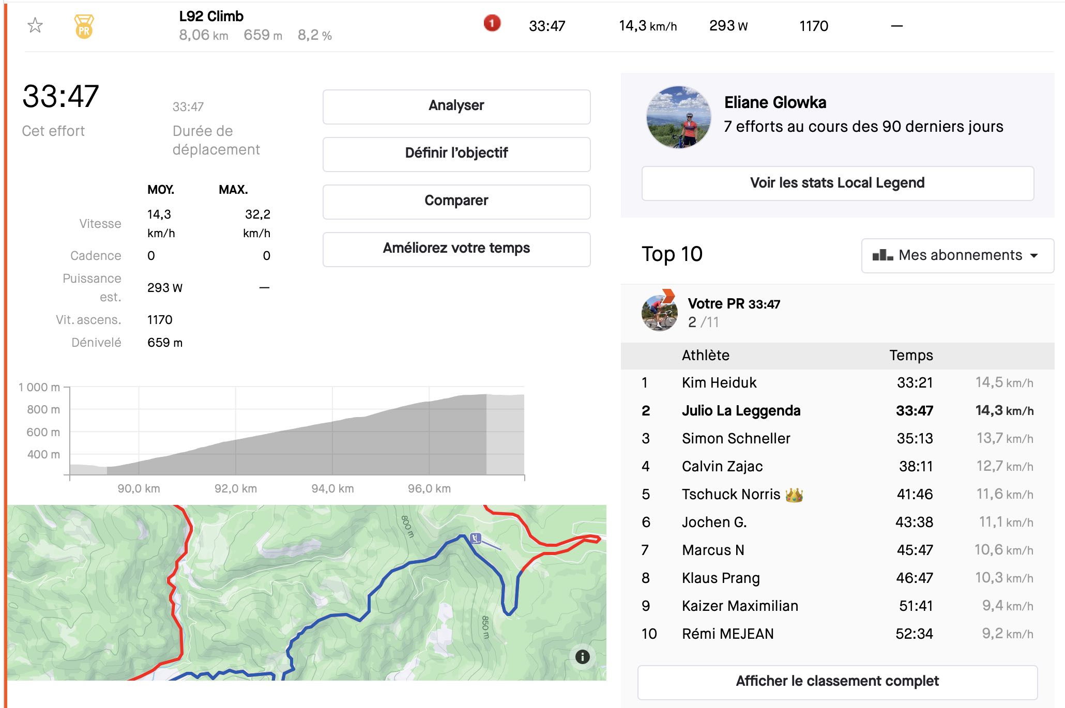Click Définir l'objectif button
Screen dimensions: 1065x708
coord(456,153)
